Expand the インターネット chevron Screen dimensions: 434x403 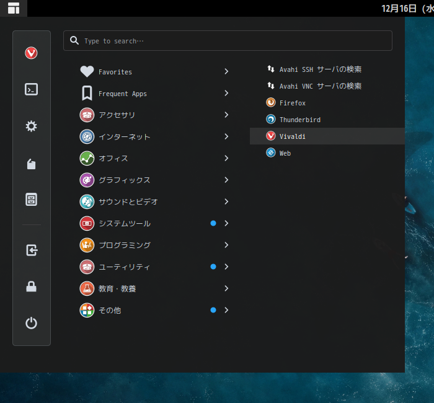coord(226,136)
